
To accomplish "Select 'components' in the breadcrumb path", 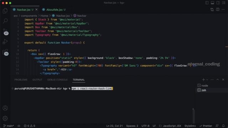I will (29, 16).
